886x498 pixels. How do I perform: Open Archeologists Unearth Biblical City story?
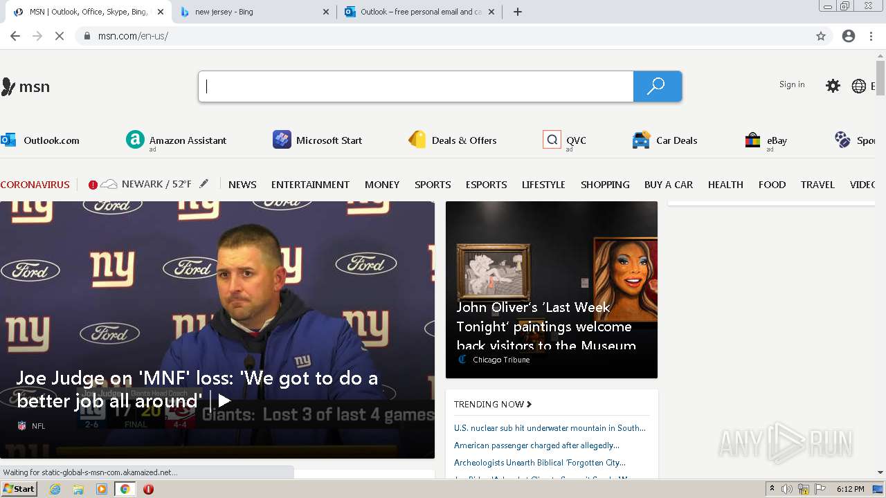[540, 463]
